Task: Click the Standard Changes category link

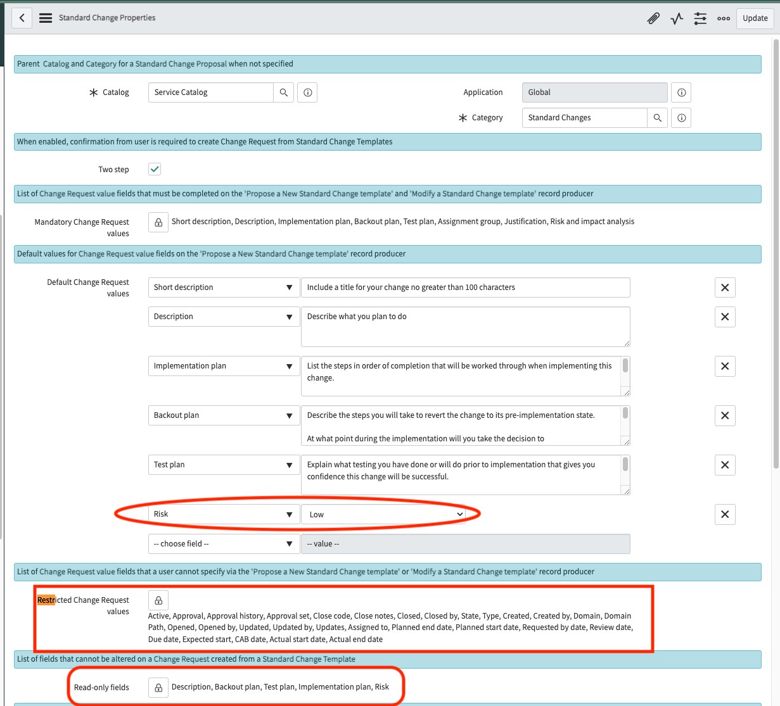Action: (x=559, y=117)
